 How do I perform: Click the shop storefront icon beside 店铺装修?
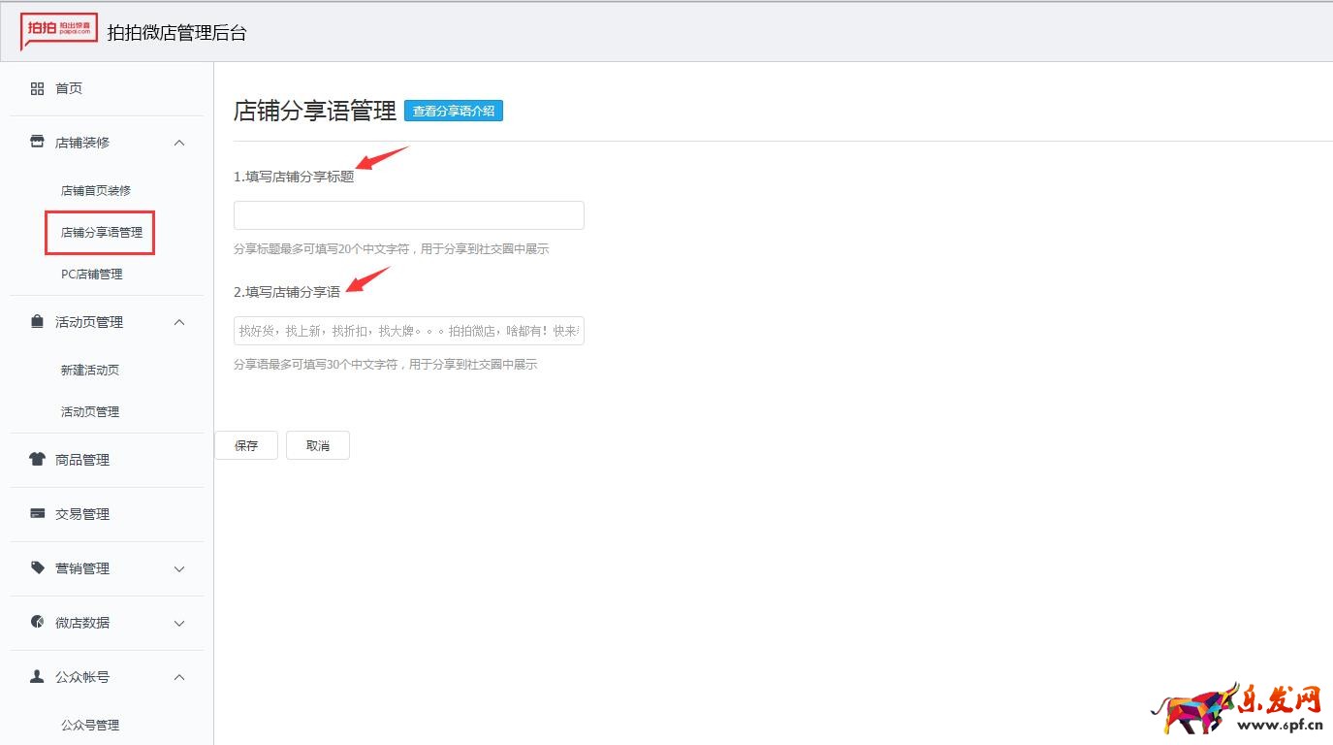pos(37,143)
